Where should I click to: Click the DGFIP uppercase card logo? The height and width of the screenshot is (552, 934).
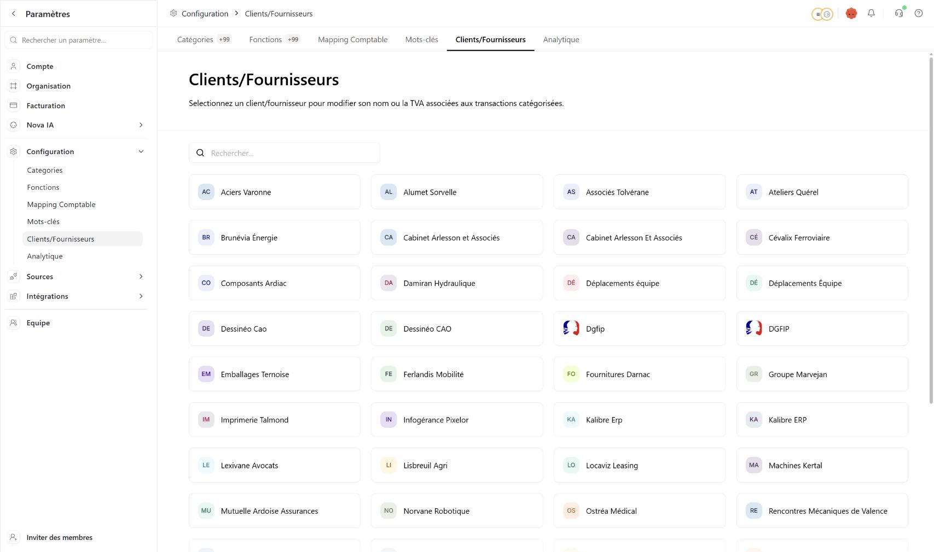[x=754, y=328]
